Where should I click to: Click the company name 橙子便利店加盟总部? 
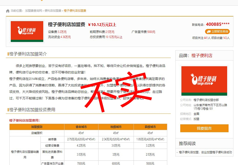[206, 100]
